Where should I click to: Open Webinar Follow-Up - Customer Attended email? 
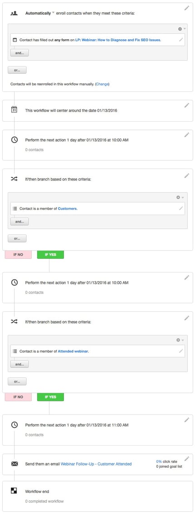96,464
